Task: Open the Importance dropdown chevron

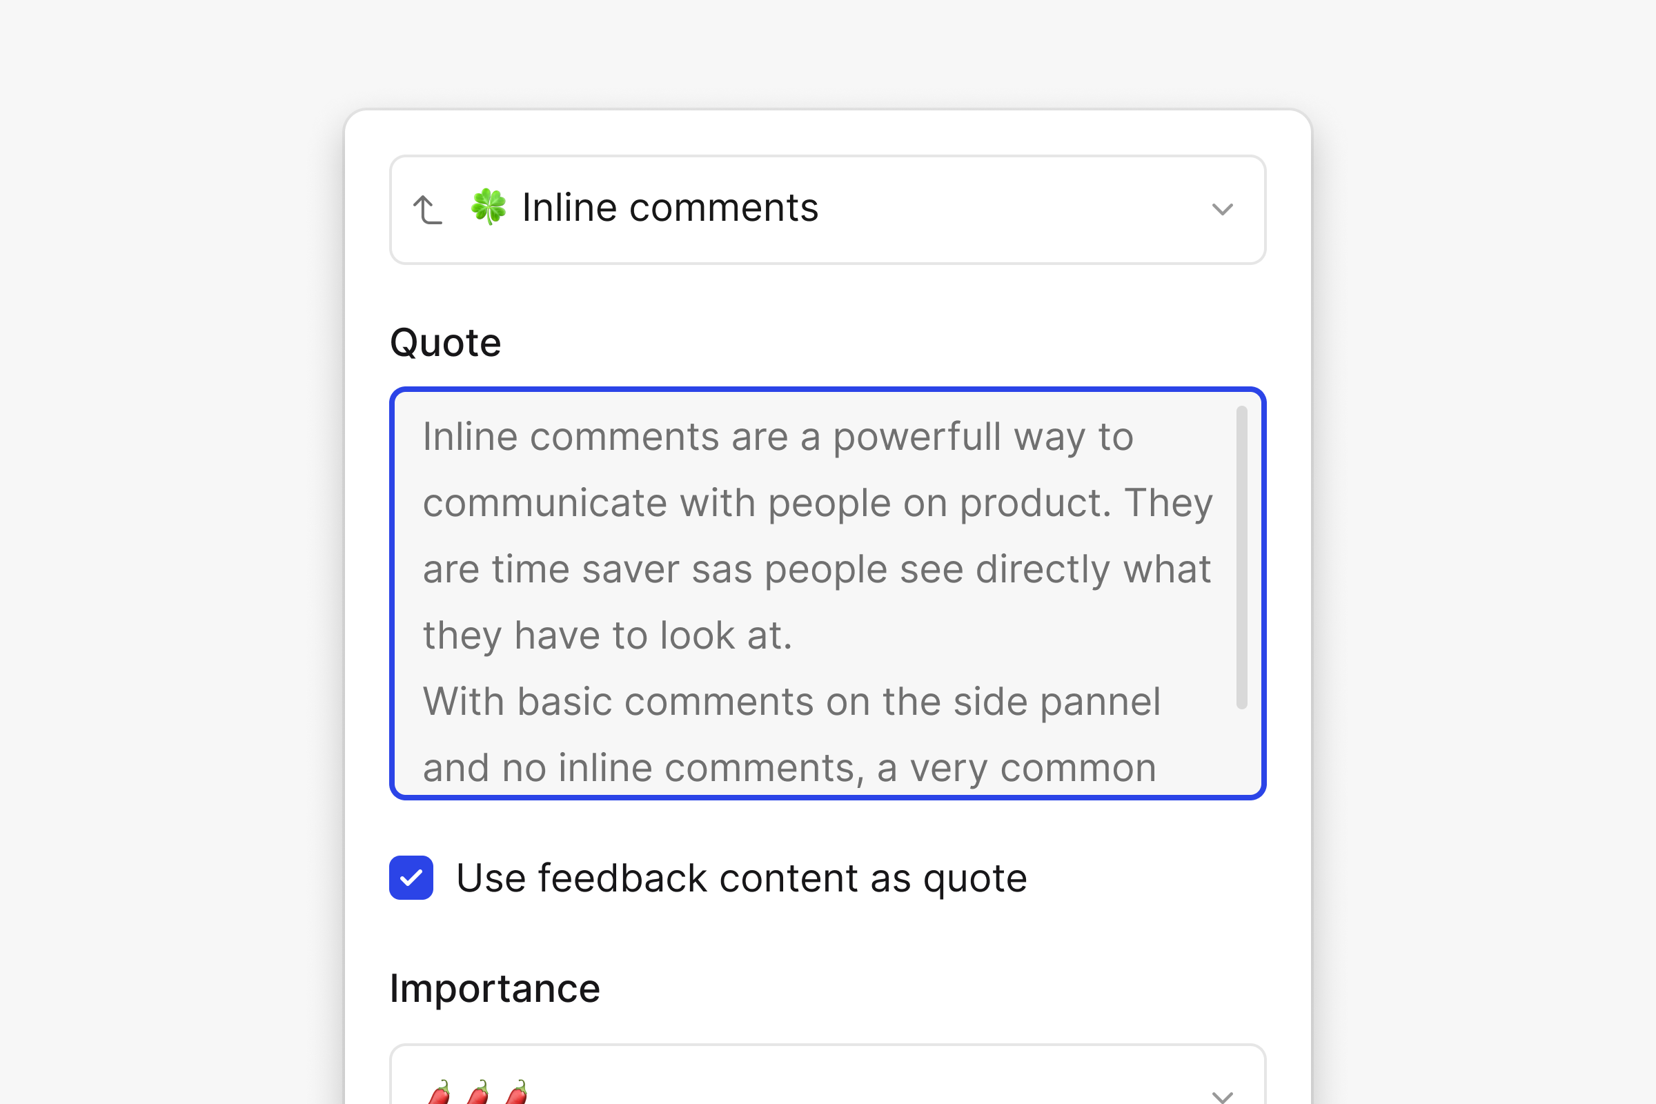Action: (x=1222, y=1096)
